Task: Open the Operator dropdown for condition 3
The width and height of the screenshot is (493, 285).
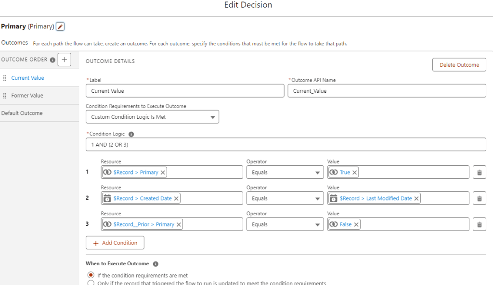Action: 285,224
